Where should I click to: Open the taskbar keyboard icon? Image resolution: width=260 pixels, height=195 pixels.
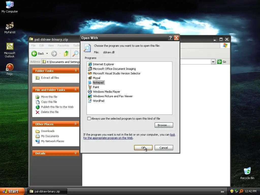coord(222,191)
